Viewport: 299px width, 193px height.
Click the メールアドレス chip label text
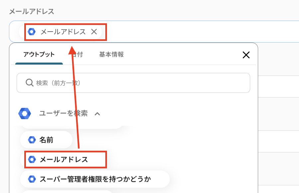63,32
